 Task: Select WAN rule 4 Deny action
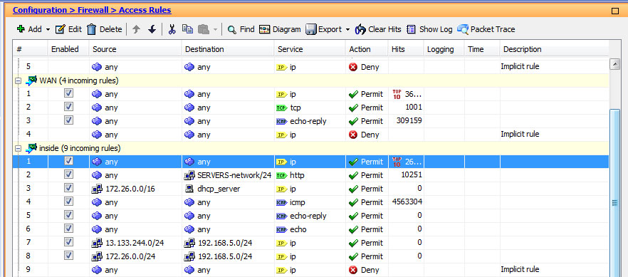pyautogui.click(x=367, y=135)
